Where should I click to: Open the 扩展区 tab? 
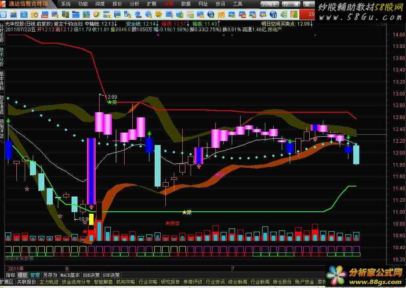click(7, 282)
